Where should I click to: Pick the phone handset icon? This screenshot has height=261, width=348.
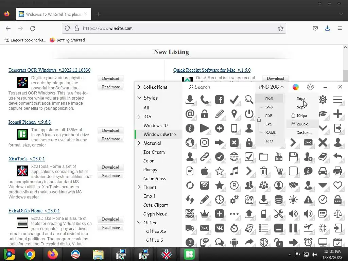[x=204, y=100]
